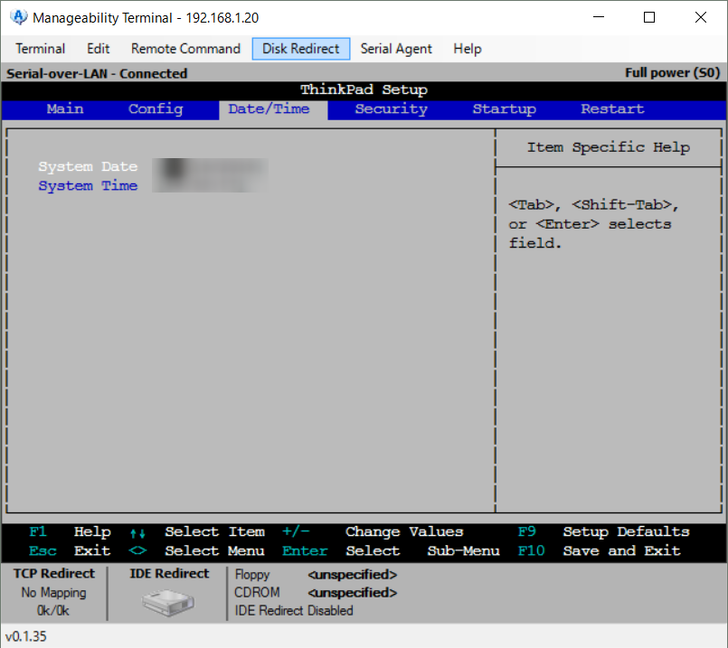Open the Help menu
The height and width of the screenshot is (648, 728).
(468, 49)
